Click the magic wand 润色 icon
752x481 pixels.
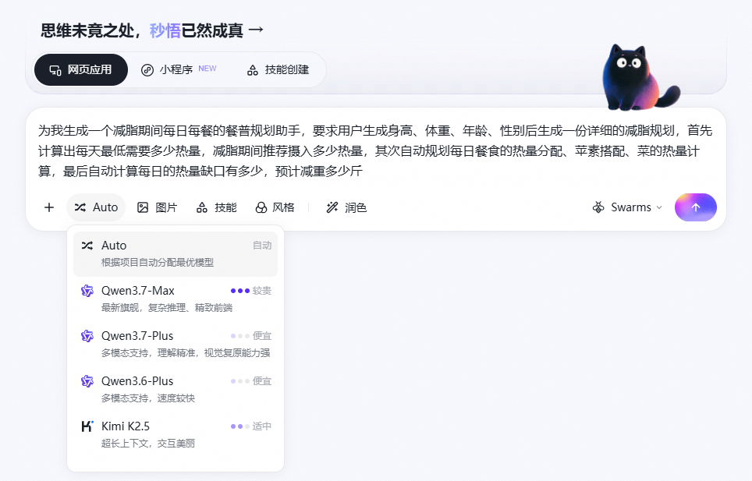(x=332, y=207)
